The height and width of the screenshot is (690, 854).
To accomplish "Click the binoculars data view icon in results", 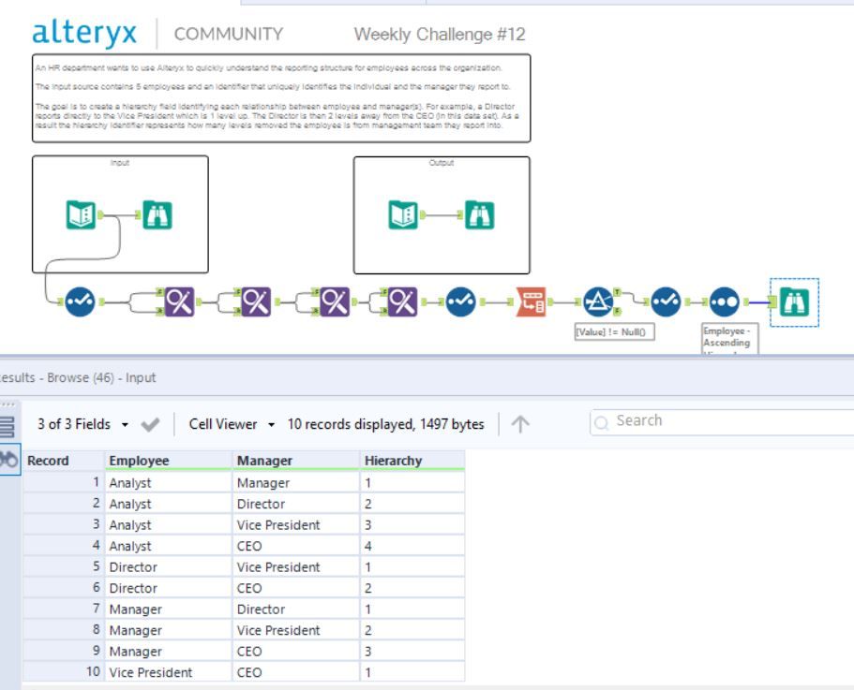I will tap(8, 460).
